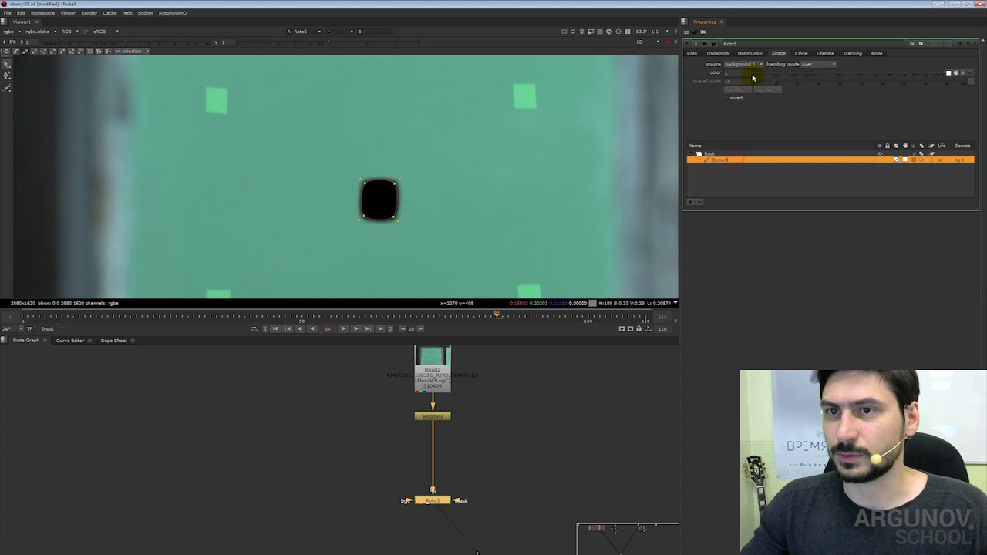Select the arrow Select tool in viewer toolbar
Screen dimensions: 987x555
pos(6,64)
